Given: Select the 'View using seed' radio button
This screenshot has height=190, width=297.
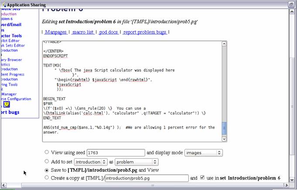Looking at the screenshot, I should [x=47, y=153].
